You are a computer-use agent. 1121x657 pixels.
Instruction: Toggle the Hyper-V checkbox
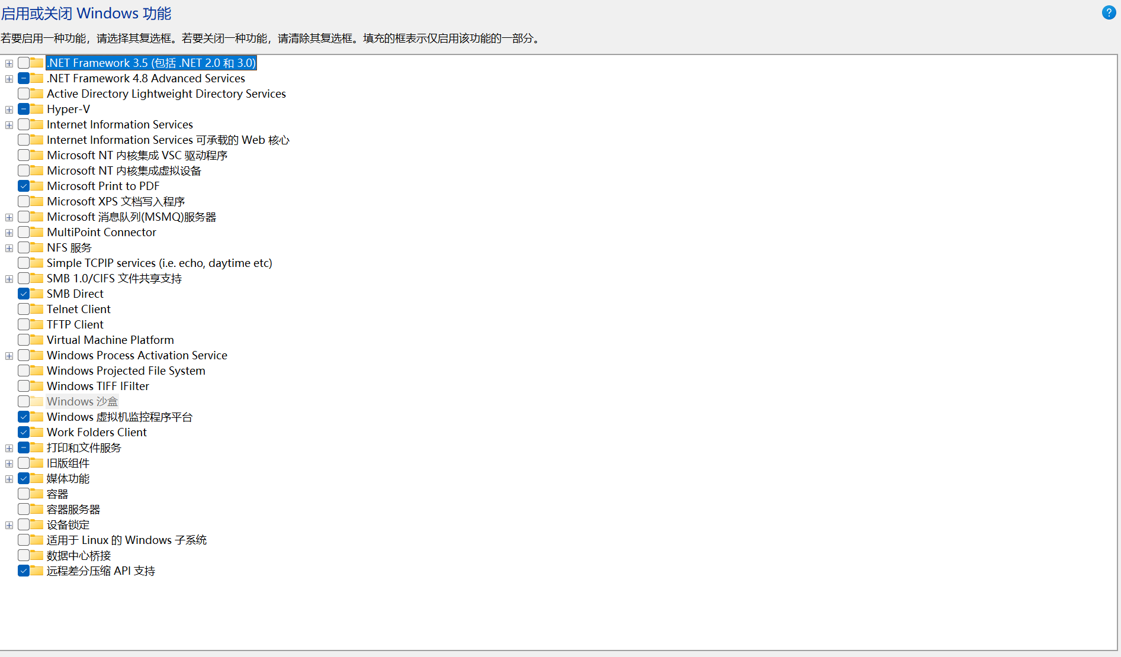[x=24, y=109]
